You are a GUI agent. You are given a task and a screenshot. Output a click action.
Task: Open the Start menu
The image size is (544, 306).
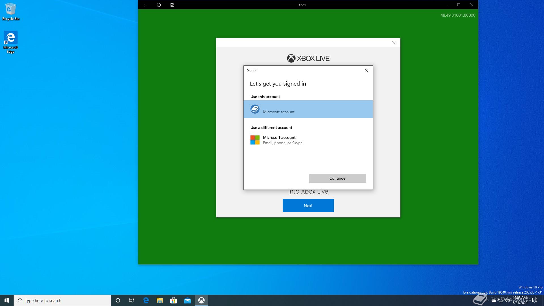(7, 300)
